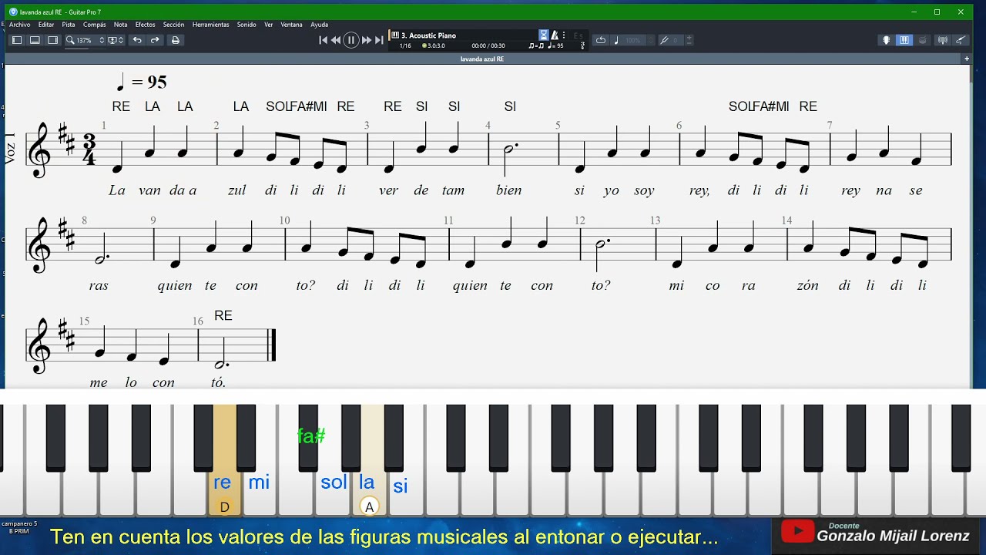Show the fretboard view
Screen dimensions: 986x555
(887, 40)
